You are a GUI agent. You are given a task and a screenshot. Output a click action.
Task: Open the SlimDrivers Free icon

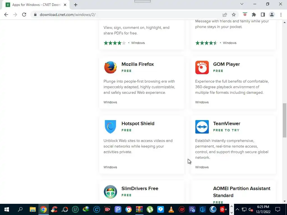click(x=110, y=191)
